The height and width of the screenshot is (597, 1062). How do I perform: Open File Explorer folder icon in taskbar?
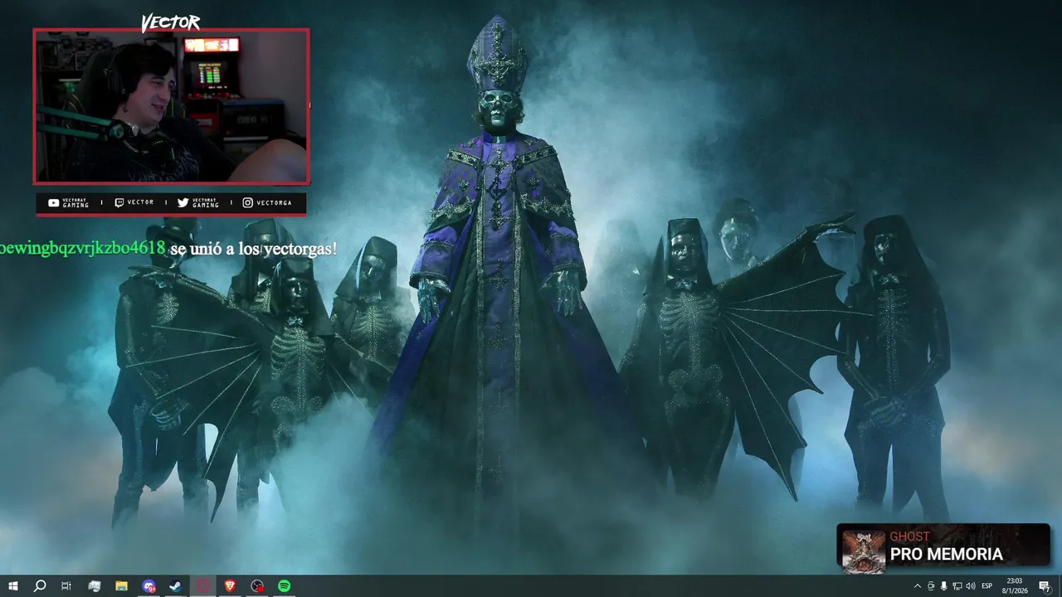(x=121, y=586)
